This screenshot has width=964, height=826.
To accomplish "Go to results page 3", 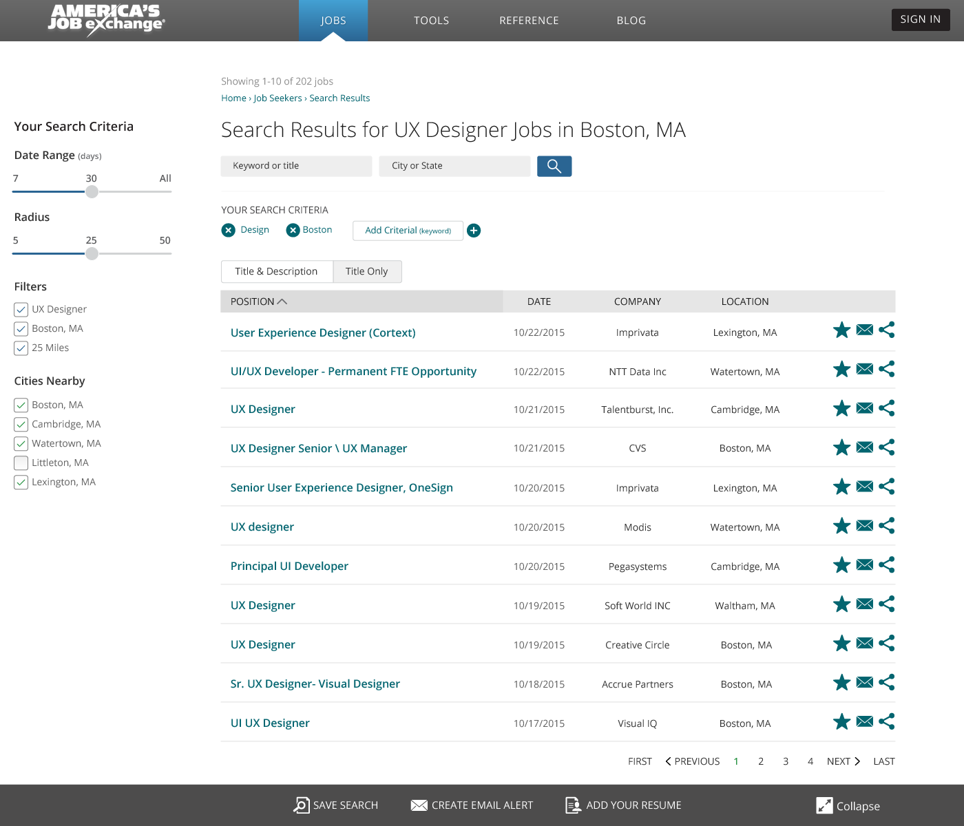I will pyautogui.click(x=786, y=761).
